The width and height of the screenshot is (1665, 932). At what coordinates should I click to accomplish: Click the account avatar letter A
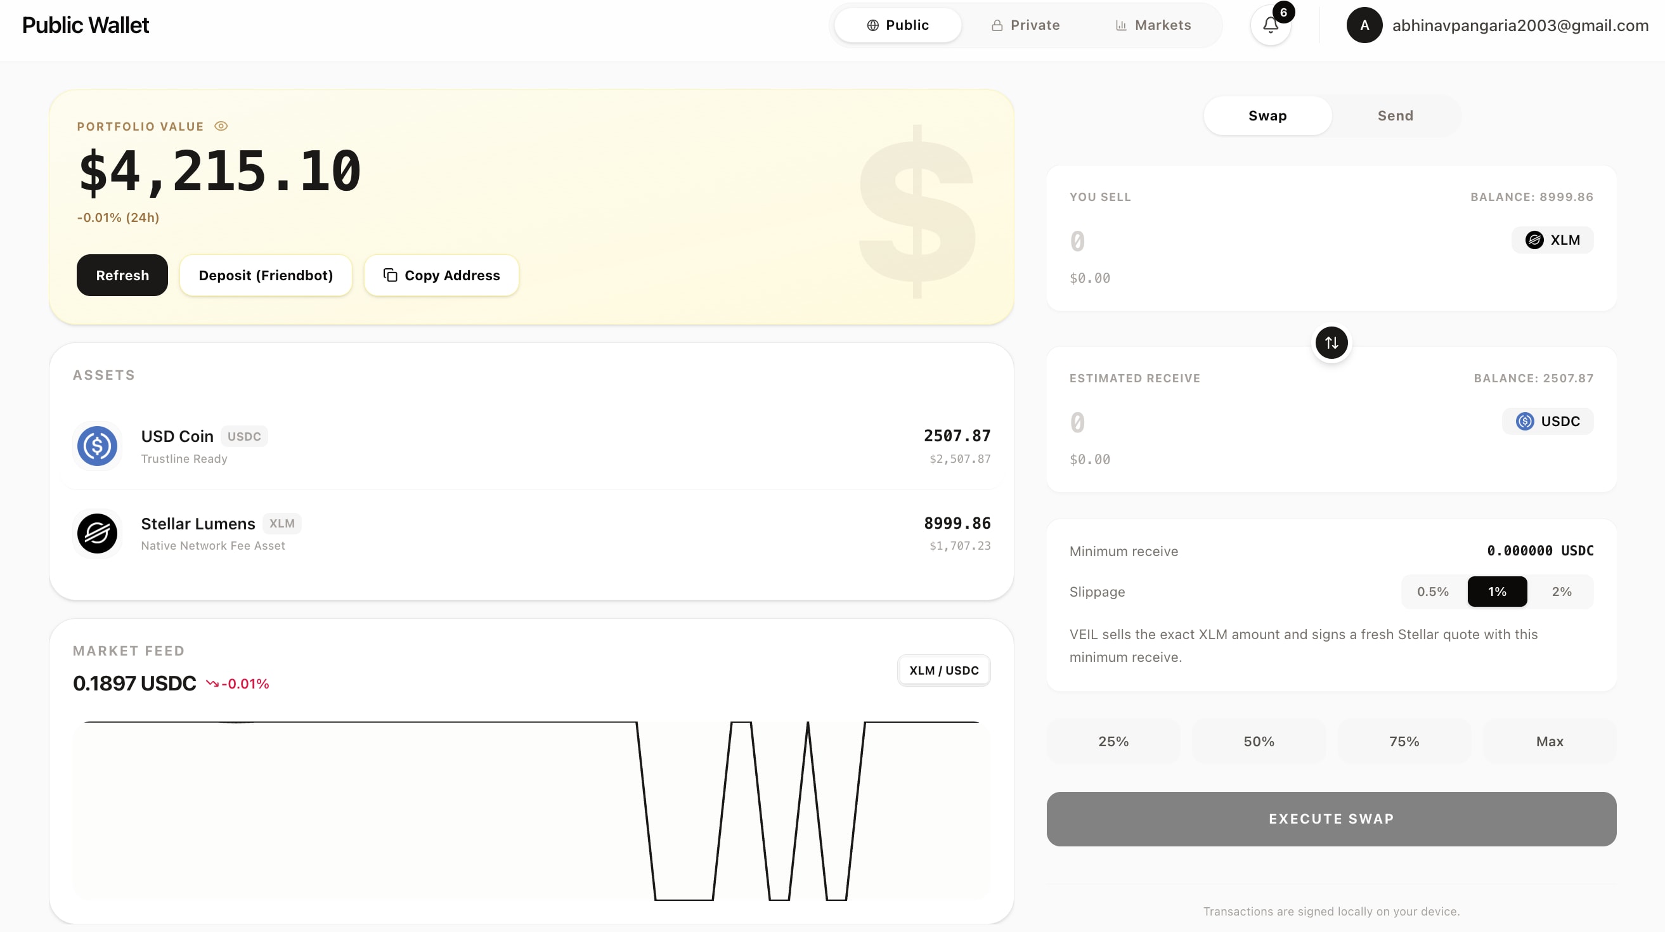1364,25
